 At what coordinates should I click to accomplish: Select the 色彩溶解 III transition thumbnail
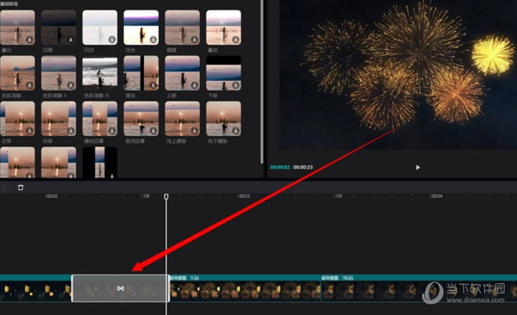(100, 73)
